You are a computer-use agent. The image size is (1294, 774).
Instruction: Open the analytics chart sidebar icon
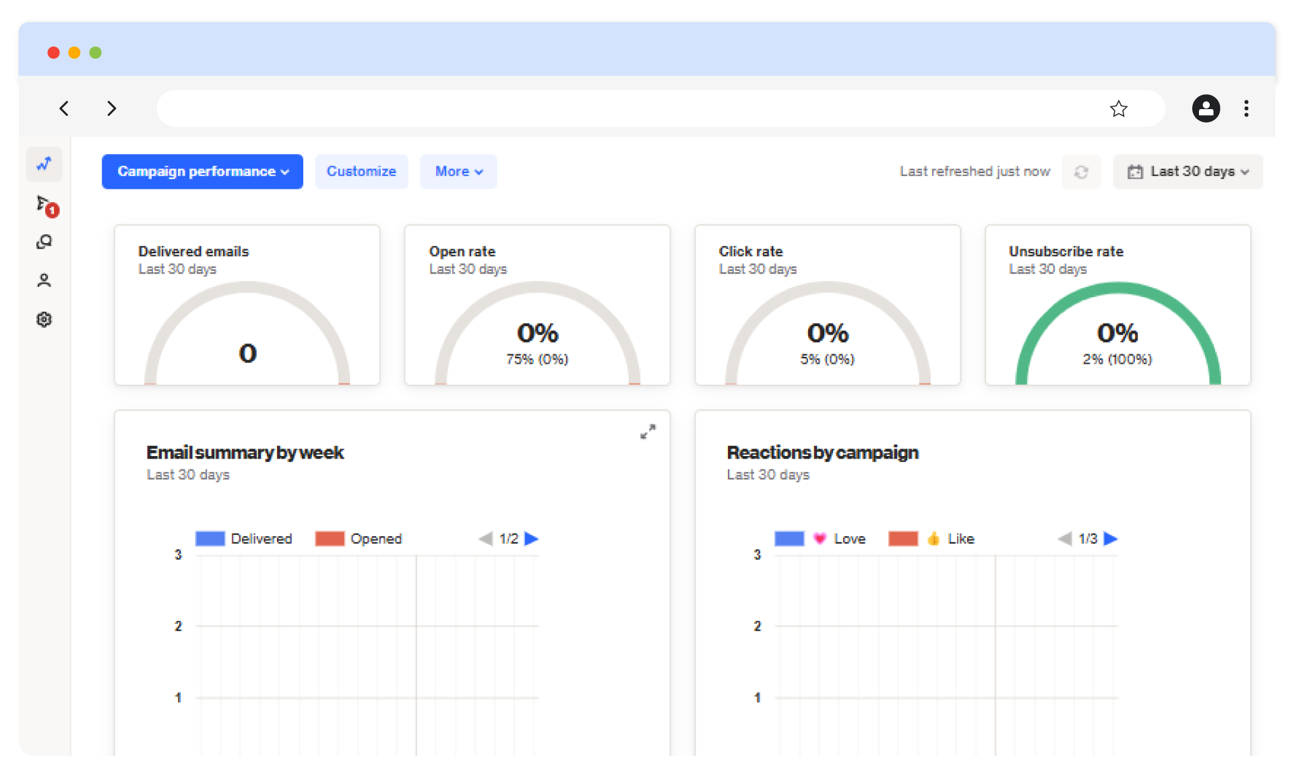(x=44, y=164)
